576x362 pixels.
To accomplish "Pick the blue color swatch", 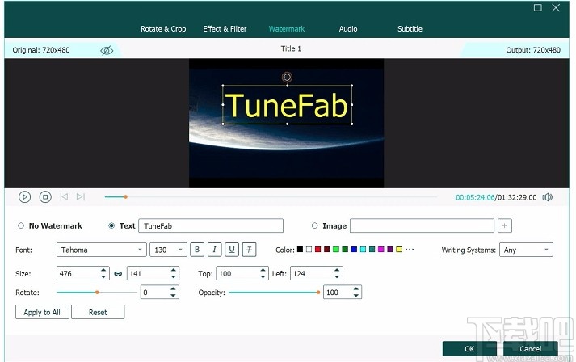I will [354, 250].
